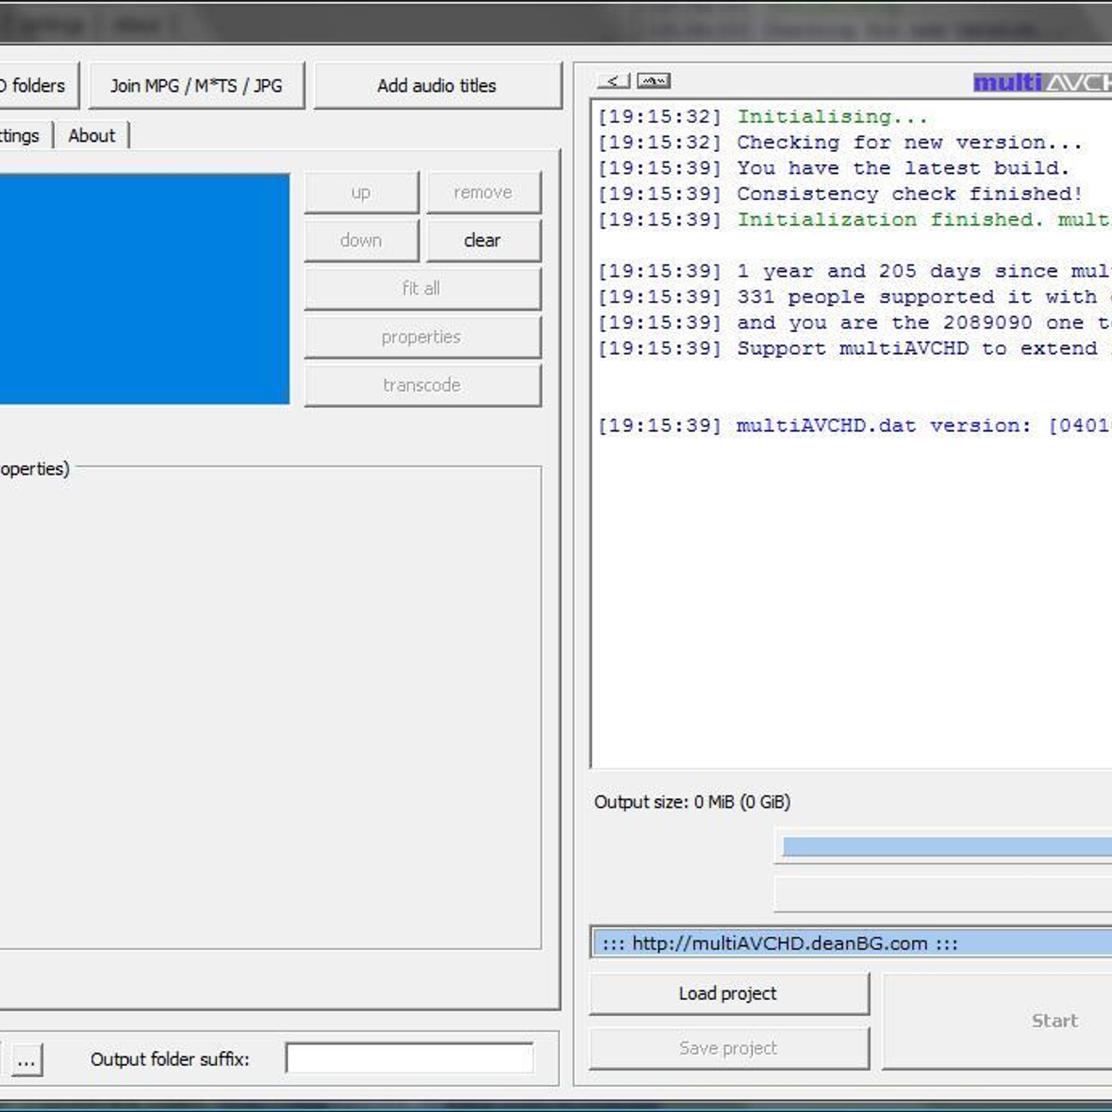Viewport: 1112px width, 1112px height.
Task: Click the transcode button
Action: (x=421, y=385)
